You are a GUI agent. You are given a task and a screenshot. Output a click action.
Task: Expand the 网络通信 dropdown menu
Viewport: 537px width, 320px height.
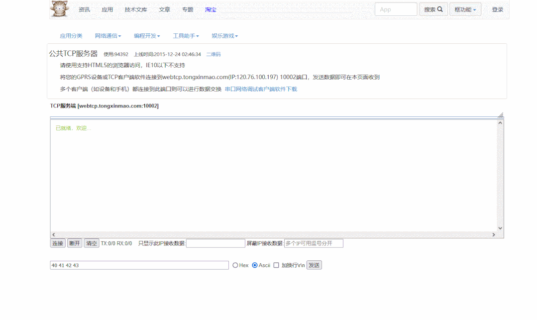coord(107,36)
